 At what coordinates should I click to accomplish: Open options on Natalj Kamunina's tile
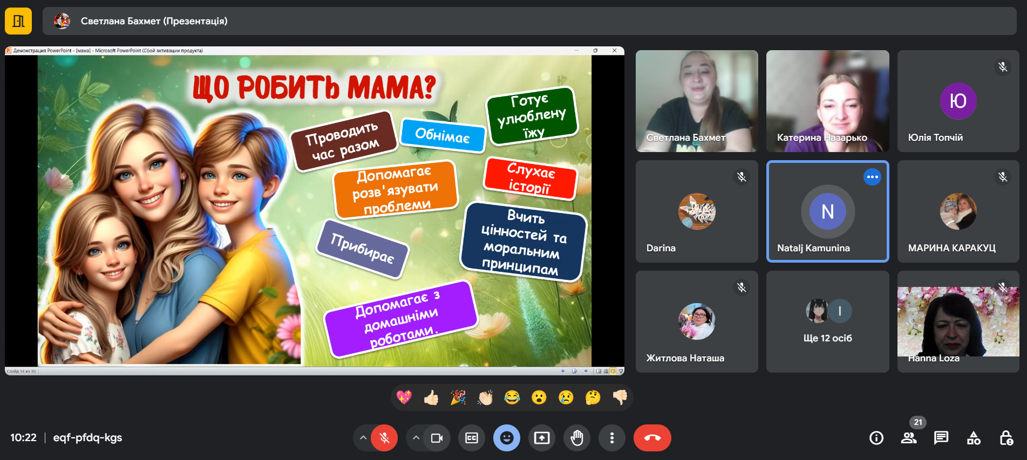click(x=872, y=177)
